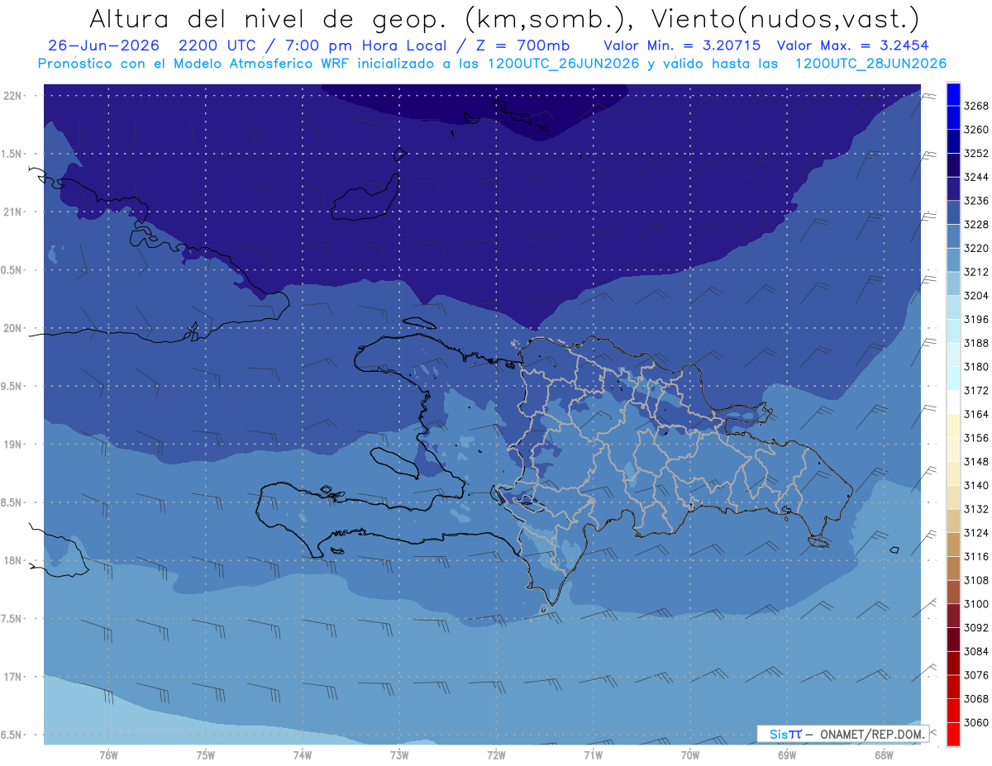Viewport: 992px width, 766px height.
Task: Click the '71W' longitude label
Action: click(x=593, y=755)
